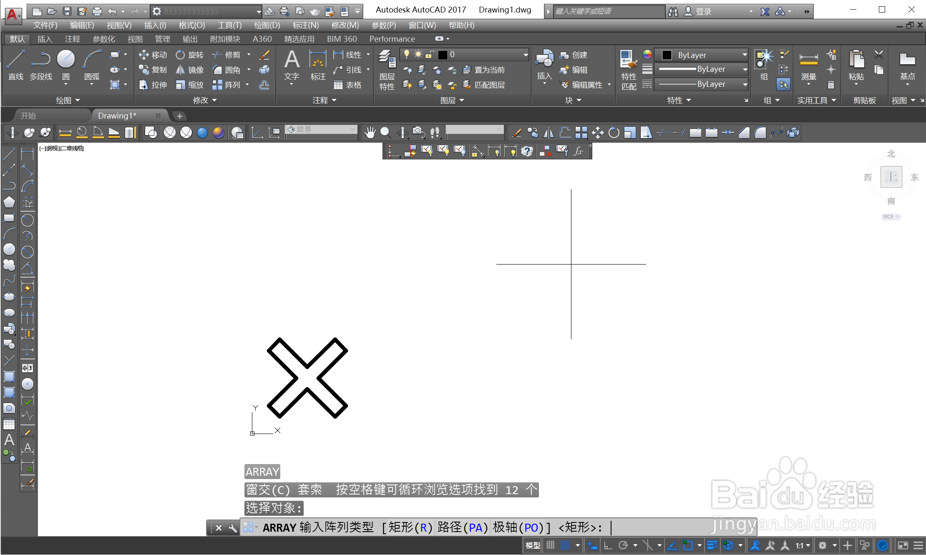Choose the 路径(PA) array option
Viewport: 926px width, 555px height.
[x=462, y=527]
